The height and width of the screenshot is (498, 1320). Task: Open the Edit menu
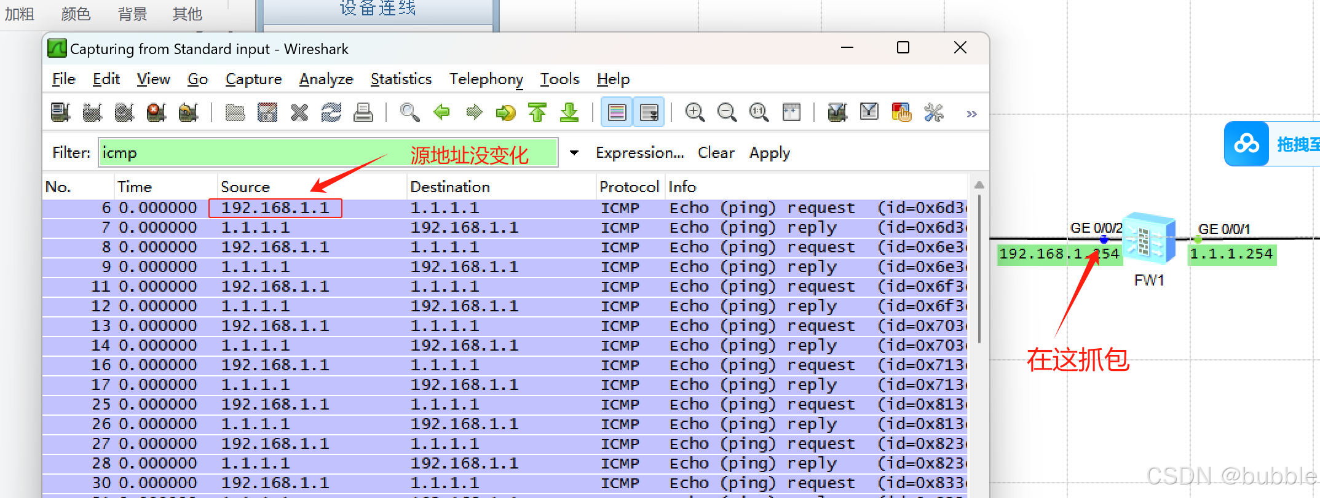[x=106, y=79]
